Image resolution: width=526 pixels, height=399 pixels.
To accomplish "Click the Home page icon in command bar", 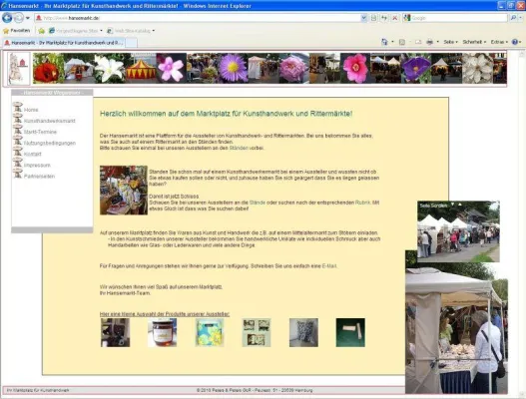I will click(x=384, y=42).
